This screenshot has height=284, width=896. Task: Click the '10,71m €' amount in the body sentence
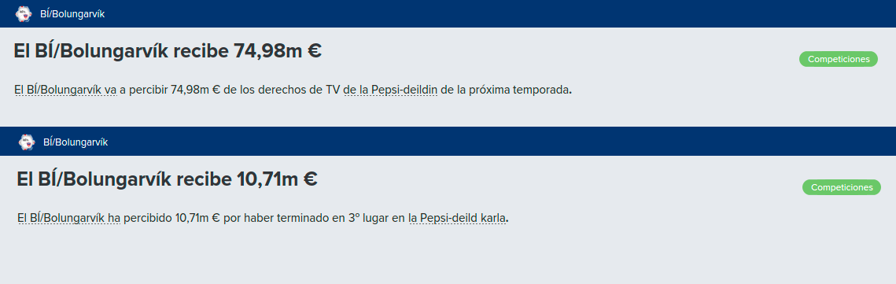(197, 218)
